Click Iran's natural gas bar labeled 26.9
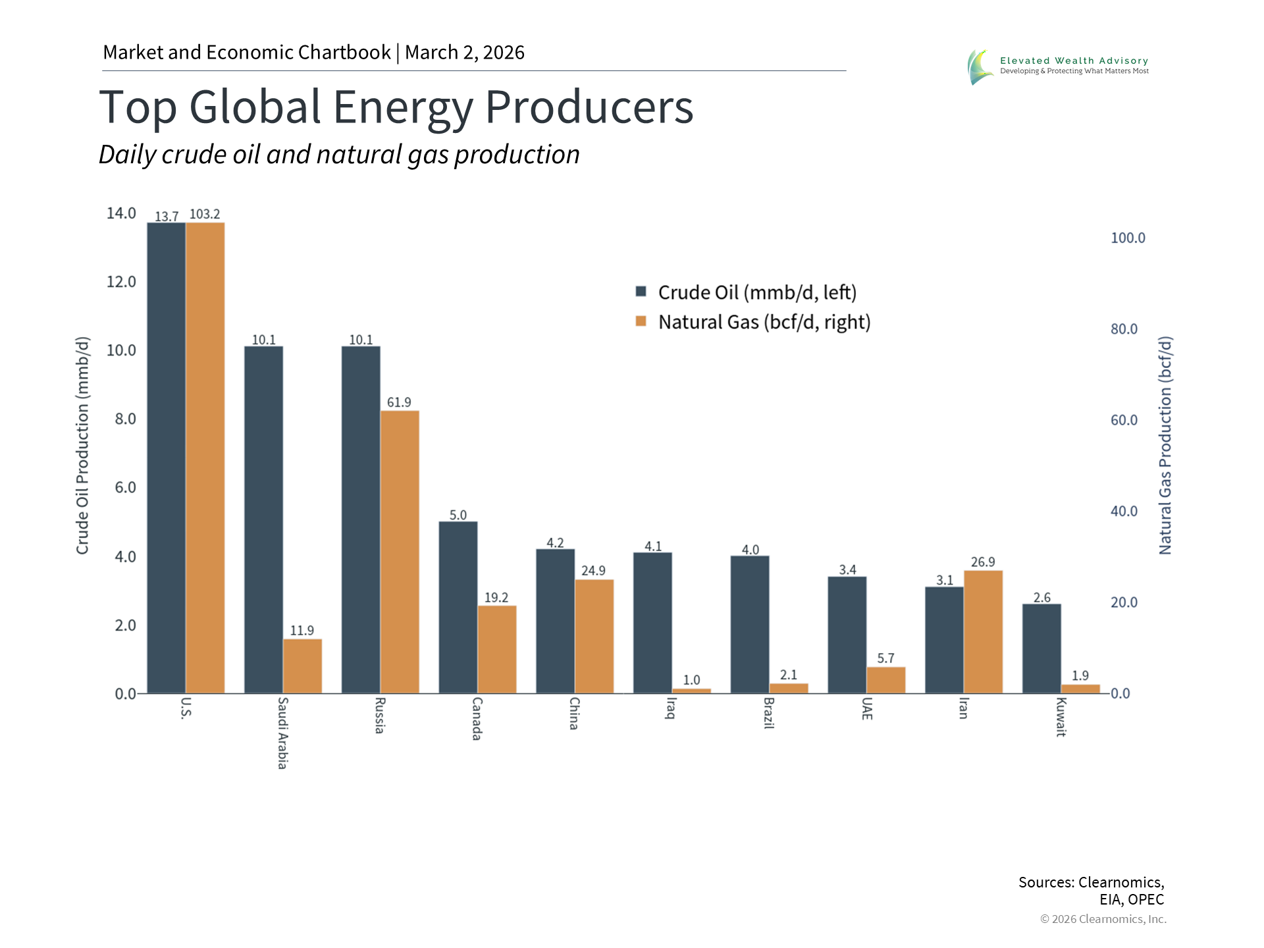Image resolution: width=1264 pixels, height=948 pixels. [x=983, y=631]
